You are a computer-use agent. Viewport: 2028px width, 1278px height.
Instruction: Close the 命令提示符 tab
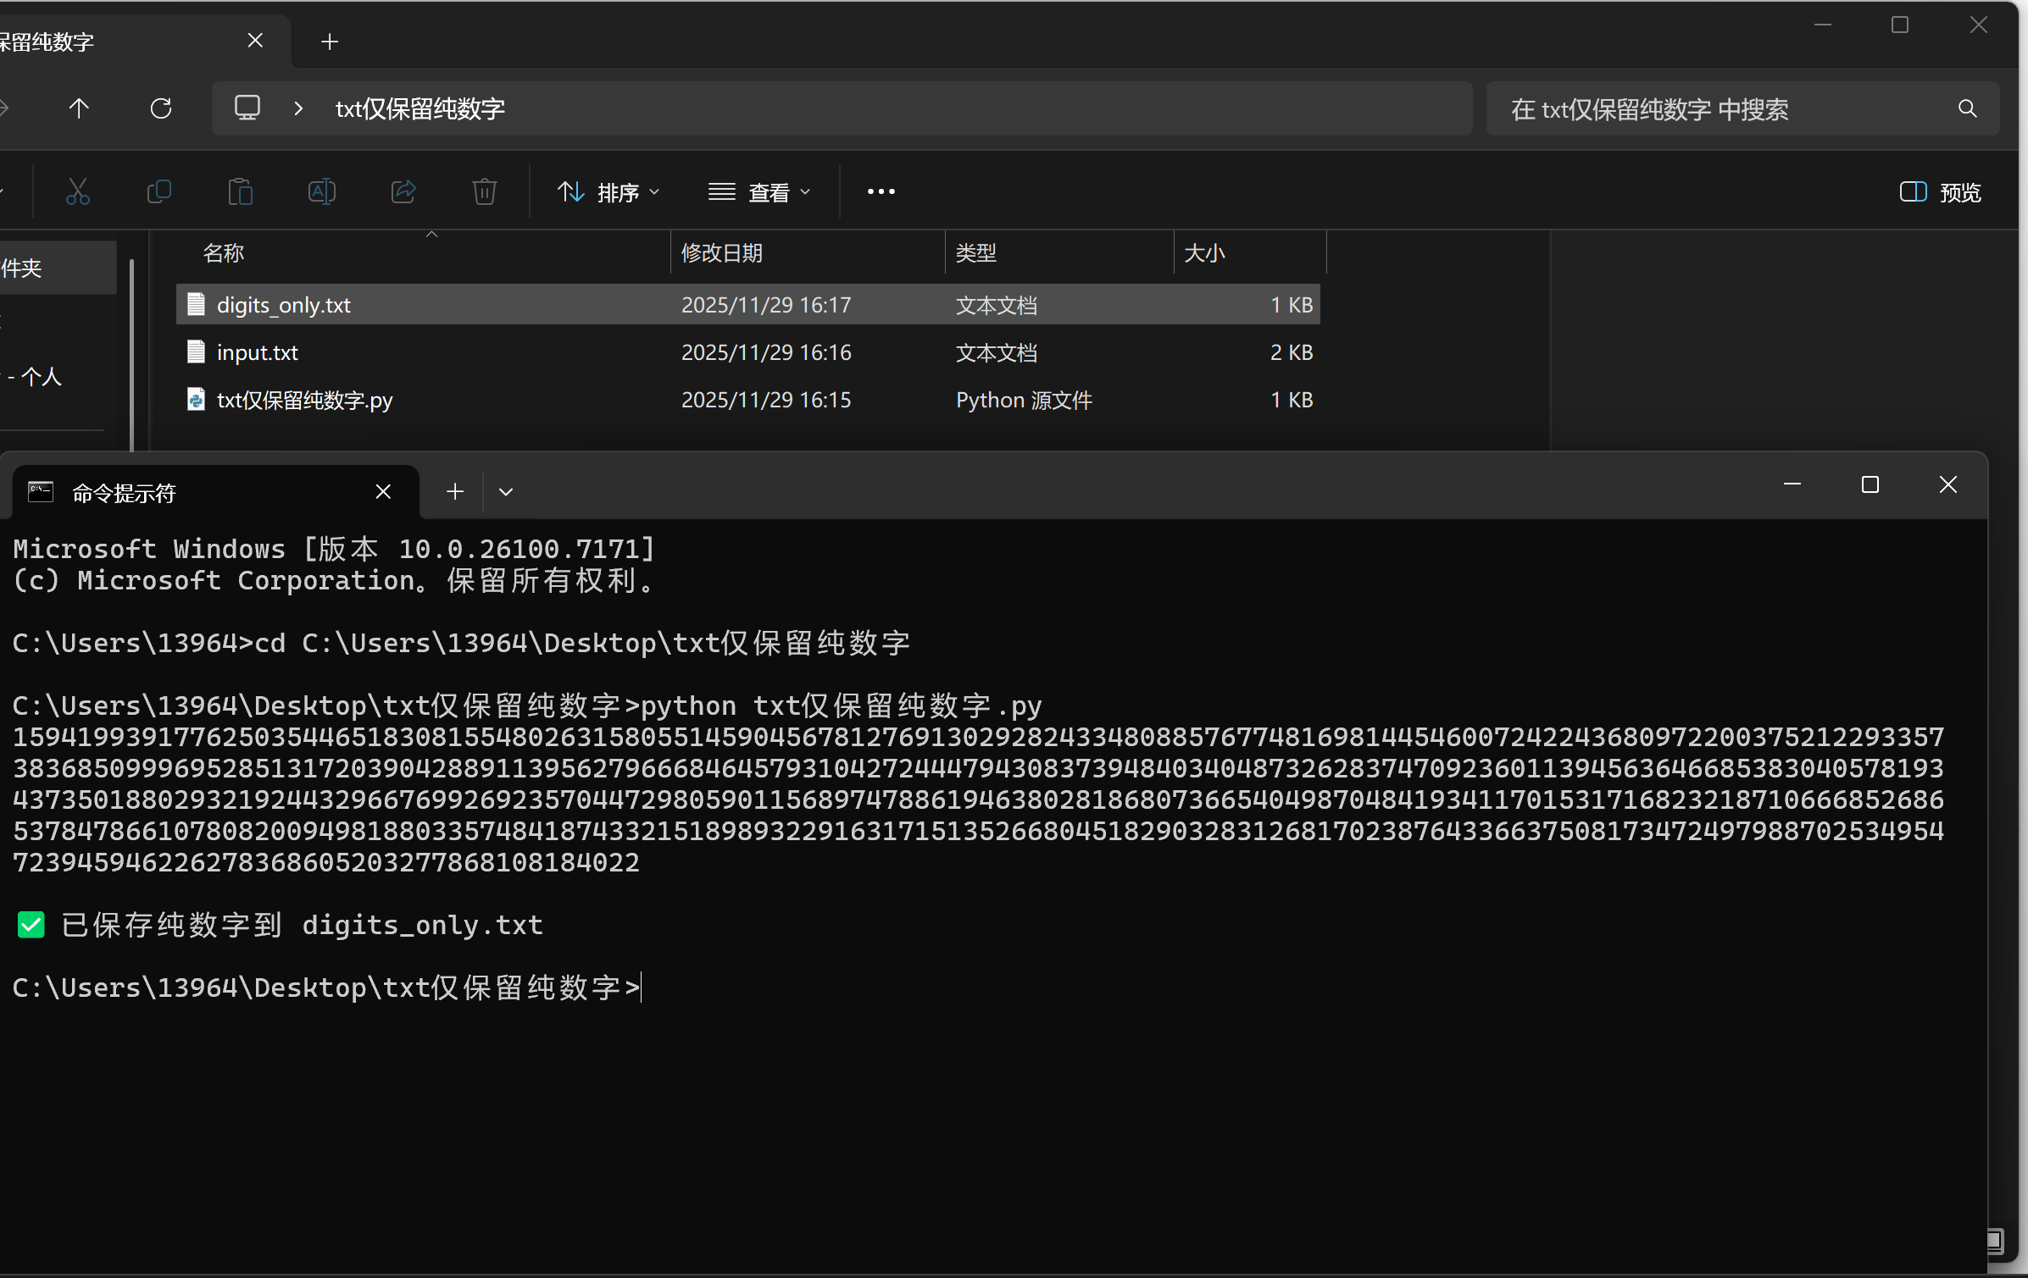point(383,491)
